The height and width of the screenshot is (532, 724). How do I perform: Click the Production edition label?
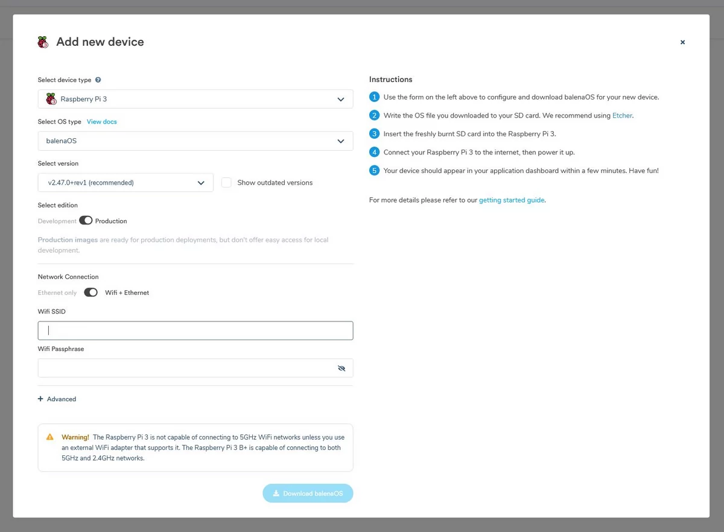pyautogui.click(x=111, y=221)
